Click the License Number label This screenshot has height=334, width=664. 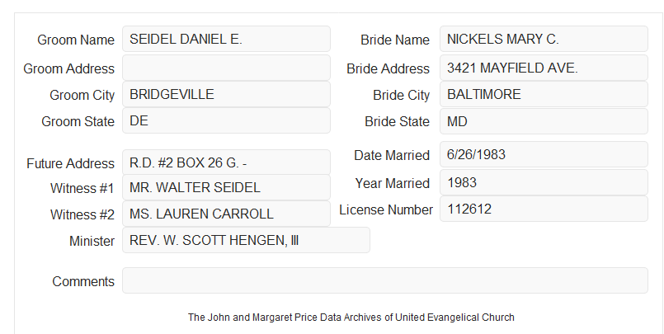tap(386, 210)
